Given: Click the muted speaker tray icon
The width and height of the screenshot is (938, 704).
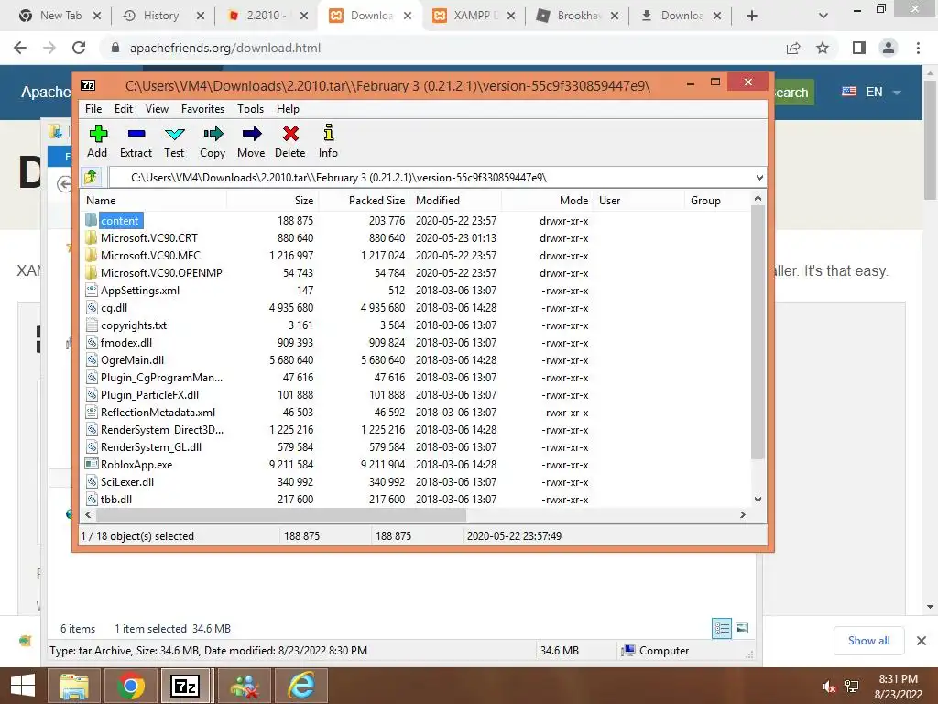Looking at the screenshot, I should point(829,687).
